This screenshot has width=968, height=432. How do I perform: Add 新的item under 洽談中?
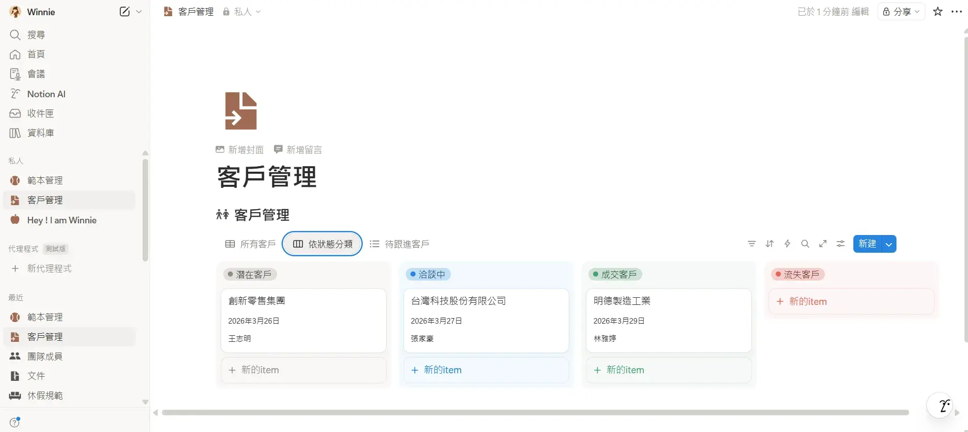tap(486, 370)
